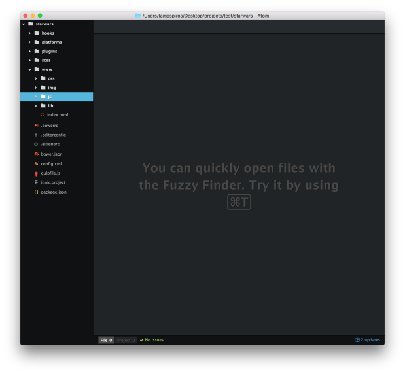Open index.html file
The height and width of the screenshot is (374, 405).
coord(58,115)
